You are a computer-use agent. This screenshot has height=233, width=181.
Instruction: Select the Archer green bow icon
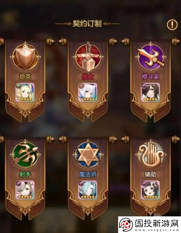(25, 155)
